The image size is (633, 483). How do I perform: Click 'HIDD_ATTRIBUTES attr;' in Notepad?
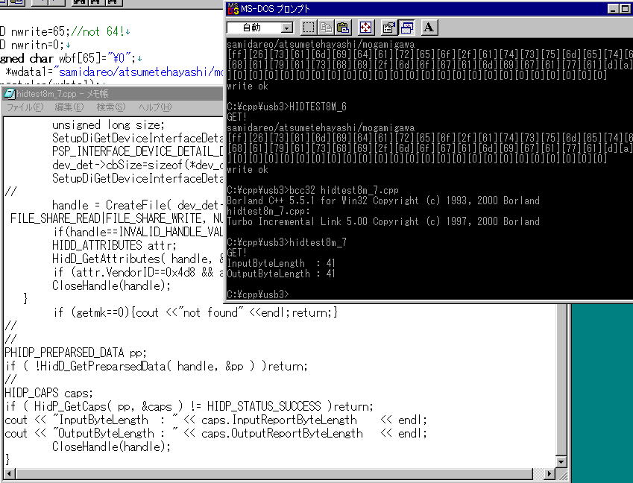coord(114,245)
